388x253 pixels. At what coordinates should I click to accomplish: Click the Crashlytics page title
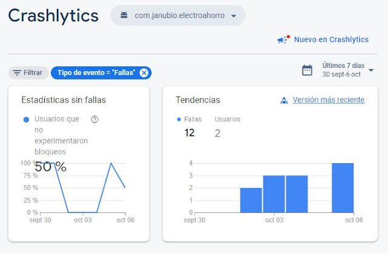[53, 16]
